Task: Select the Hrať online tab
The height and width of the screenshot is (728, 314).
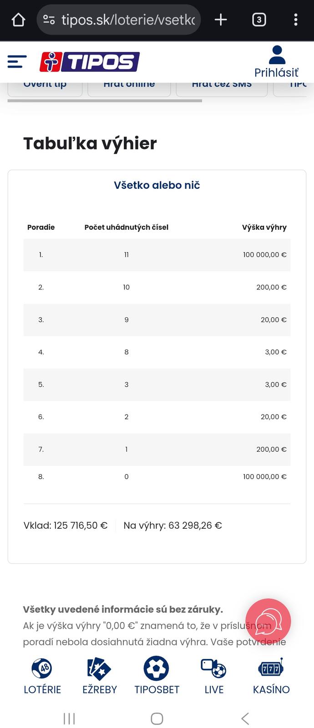Action: [x=129, y=88]
